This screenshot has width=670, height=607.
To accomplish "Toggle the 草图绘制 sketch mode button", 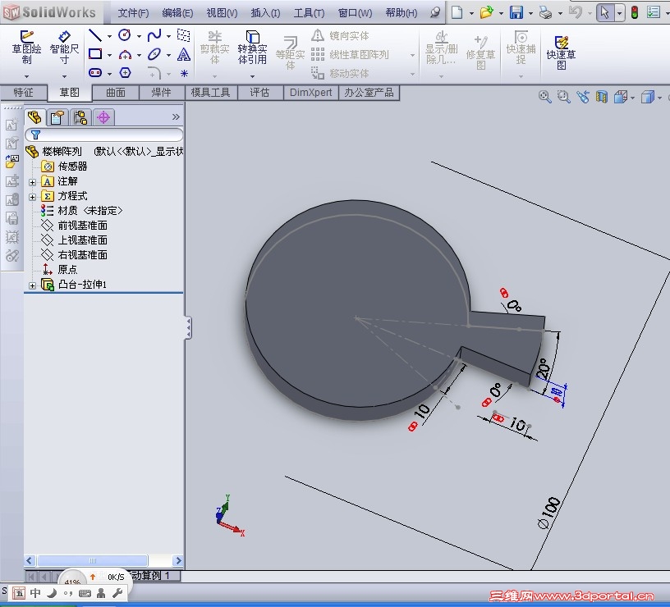I will (x=26, y=49).
